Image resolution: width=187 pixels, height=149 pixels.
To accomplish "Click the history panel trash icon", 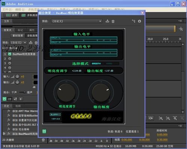I will click(43, 140).
